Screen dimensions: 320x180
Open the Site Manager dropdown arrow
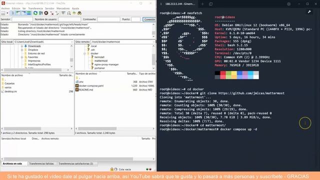coord(7,13)
